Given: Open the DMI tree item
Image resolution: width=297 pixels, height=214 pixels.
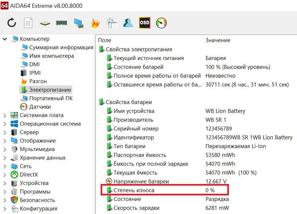Looking at the screenshot, I should [30, 64].
